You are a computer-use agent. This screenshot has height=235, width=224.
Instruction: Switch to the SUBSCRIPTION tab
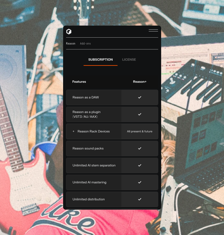100,60
